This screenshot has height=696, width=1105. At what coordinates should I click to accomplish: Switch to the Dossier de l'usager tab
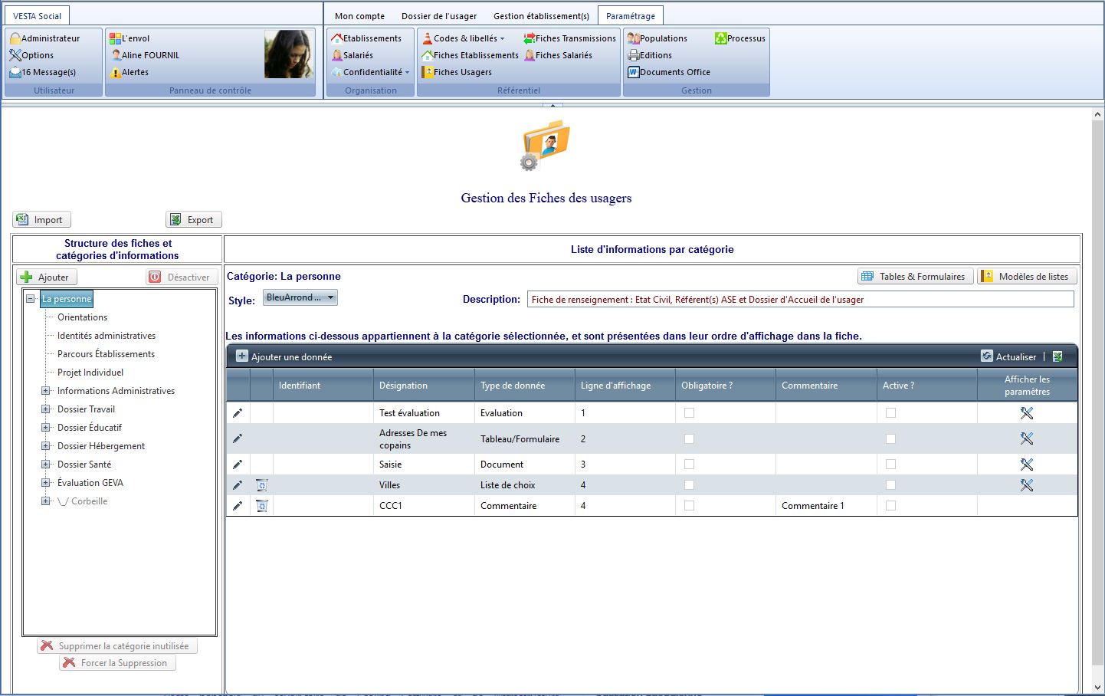pos(438,16)
